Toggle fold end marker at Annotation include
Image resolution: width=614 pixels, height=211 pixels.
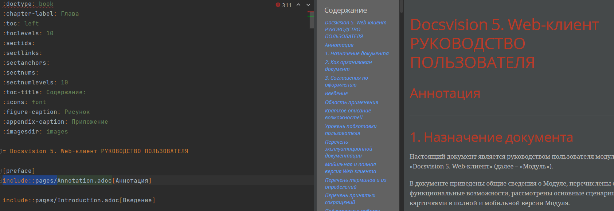pyautogui.click(x=1, y=180)
